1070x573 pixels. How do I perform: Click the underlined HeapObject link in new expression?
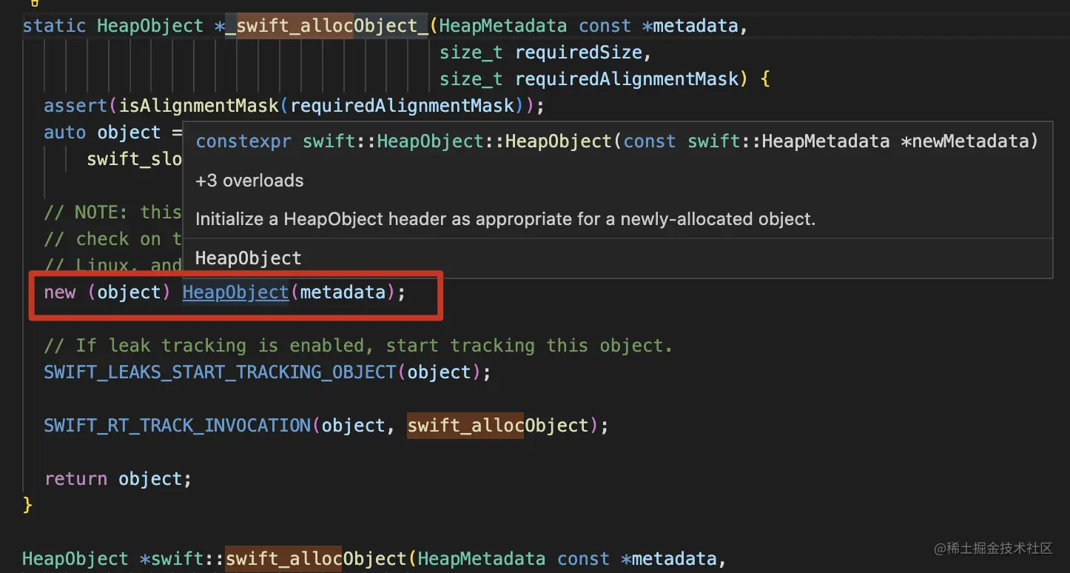coord(235,292)
